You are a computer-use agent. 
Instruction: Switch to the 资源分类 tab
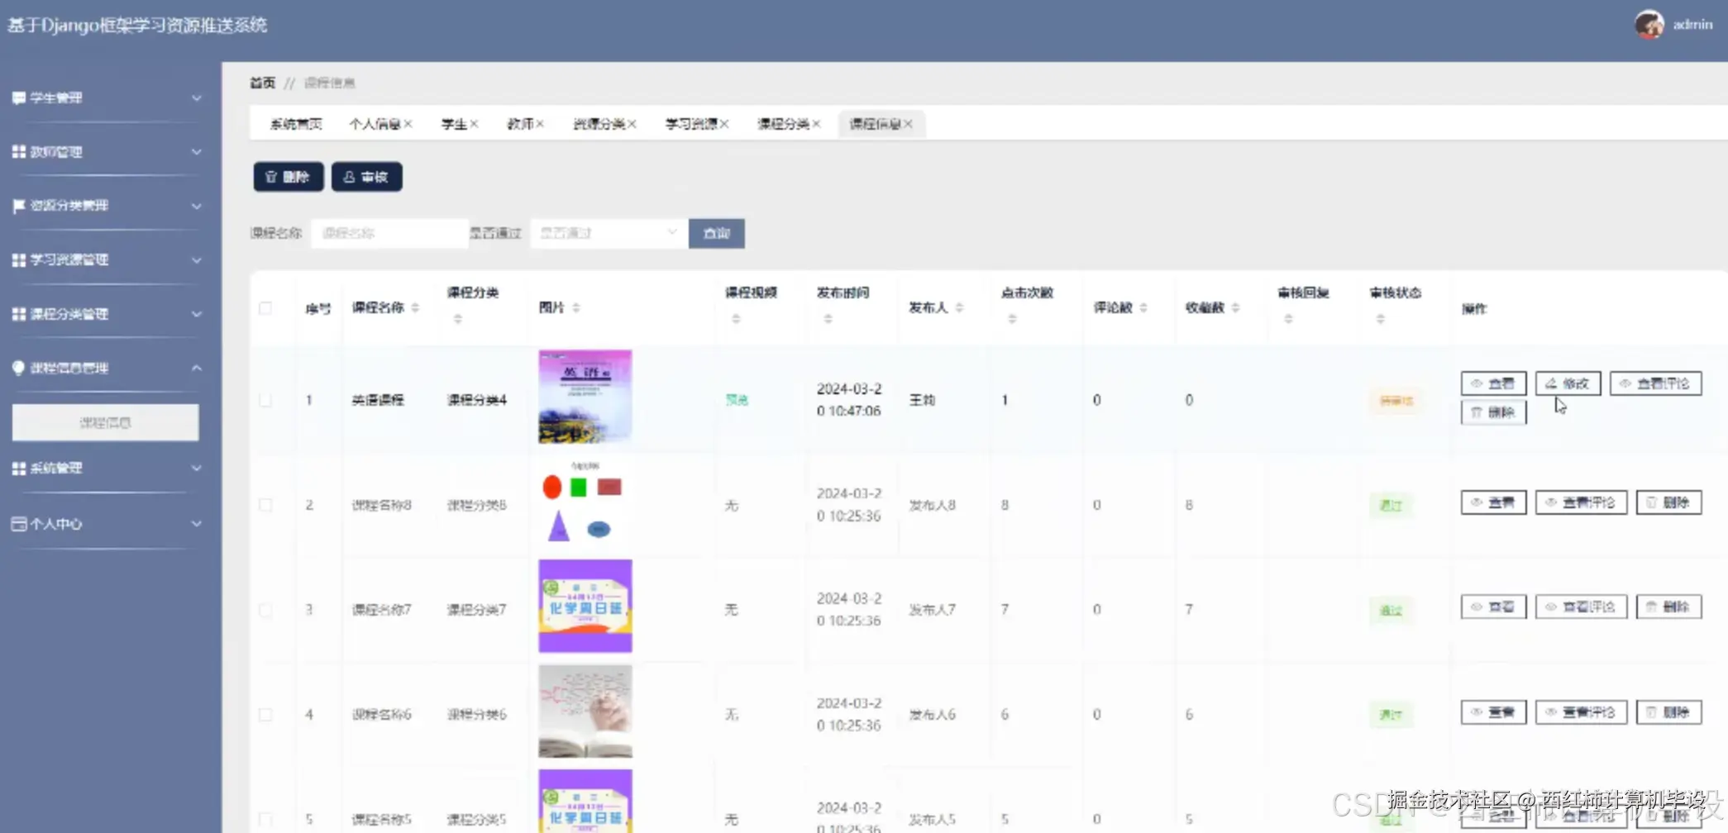point(599,124)
